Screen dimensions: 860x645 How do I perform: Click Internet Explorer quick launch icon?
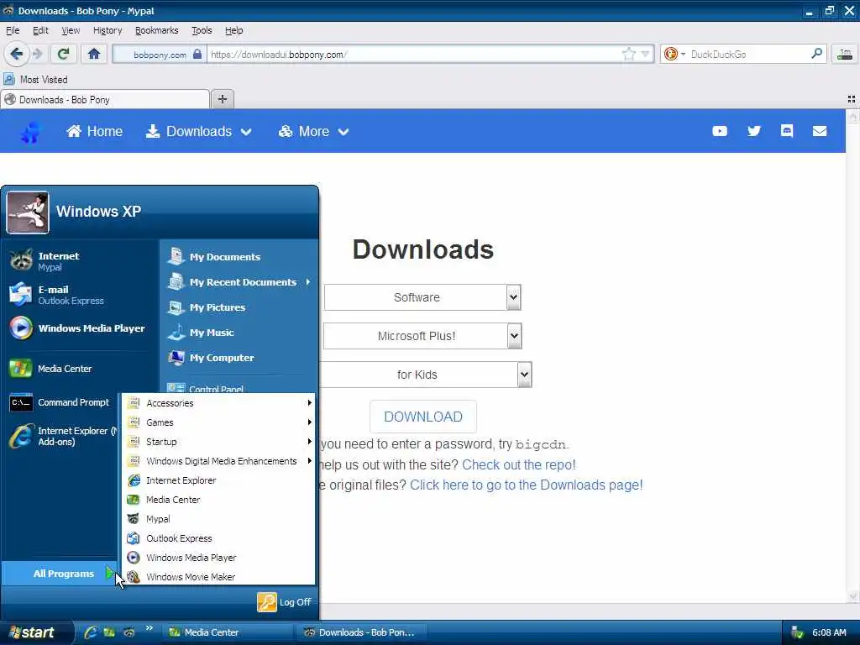91,632
